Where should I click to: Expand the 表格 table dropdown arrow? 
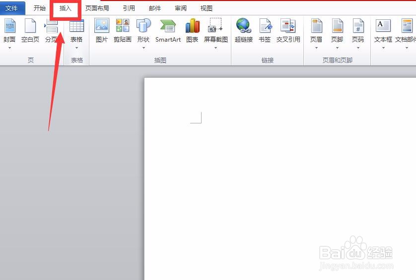pyautogui.click(x=76, y=48)
